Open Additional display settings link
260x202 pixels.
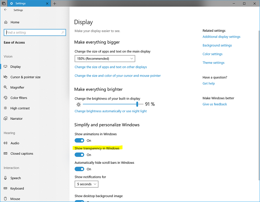tap(221, 37)
